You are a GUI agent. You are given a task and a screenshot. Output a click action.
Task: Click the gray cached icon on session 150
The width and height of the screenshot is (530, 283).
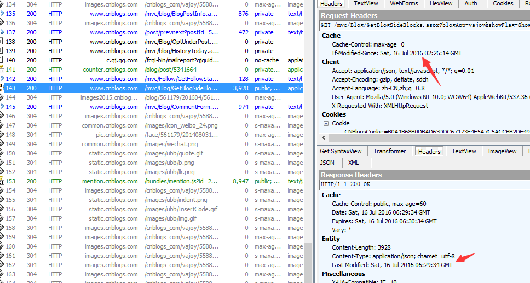coord(2,153)
